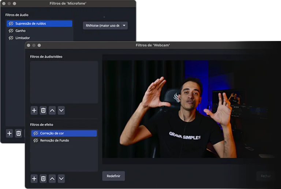Toggle visibility of Correção de cor filter
Image resolution: width=281 pixels, height=189 pixels.
(x=36, y=133)
